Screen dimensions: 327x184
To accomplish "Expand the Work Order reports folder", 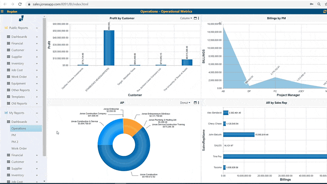I will click(37, 77).
